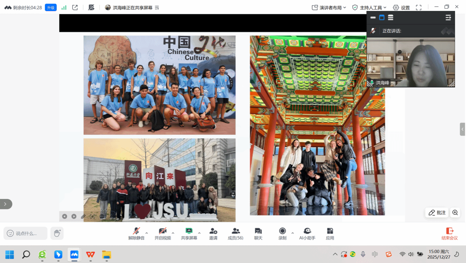Click the raise hand icon
Screen dimensions: 466x263
tap(57, 233)
